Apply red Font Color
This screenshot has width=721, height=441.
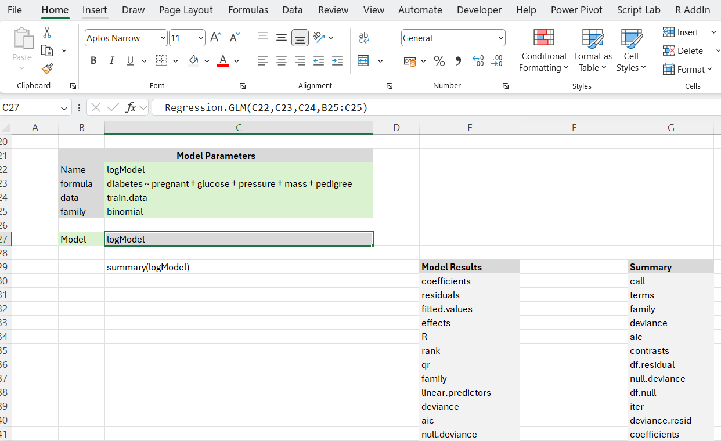tap(223, 60)
